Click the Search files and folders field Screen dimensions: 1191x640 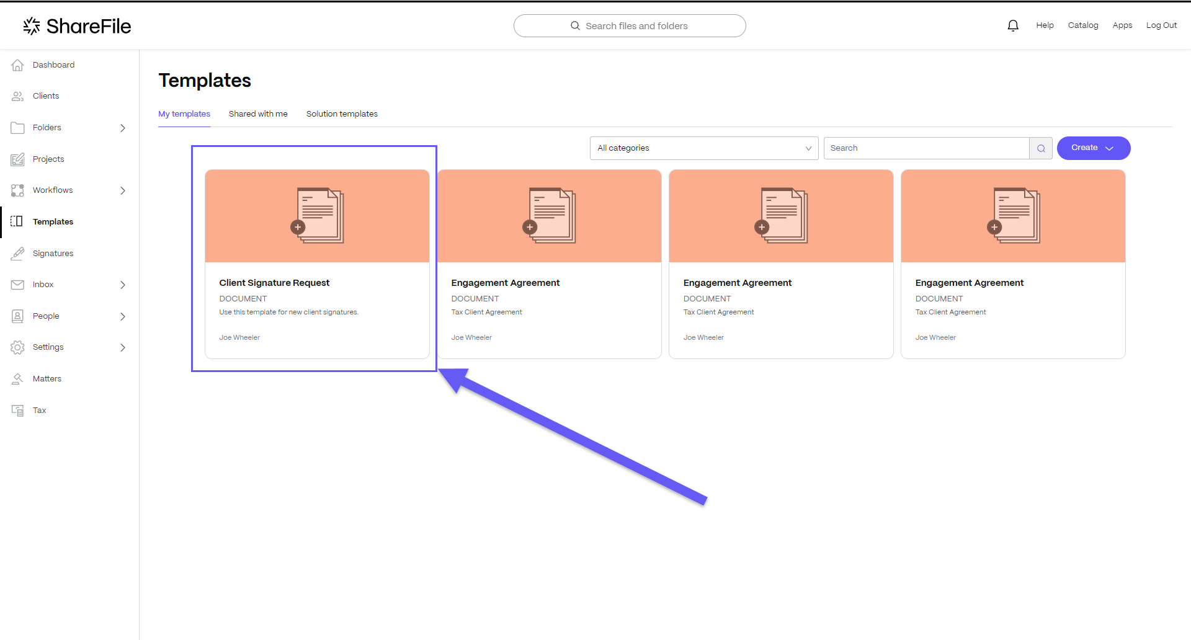(630, 26)
